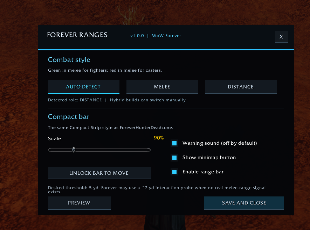Click the 90% scale value
This screenshot has width=310, height=230.
tap(159, 138)
